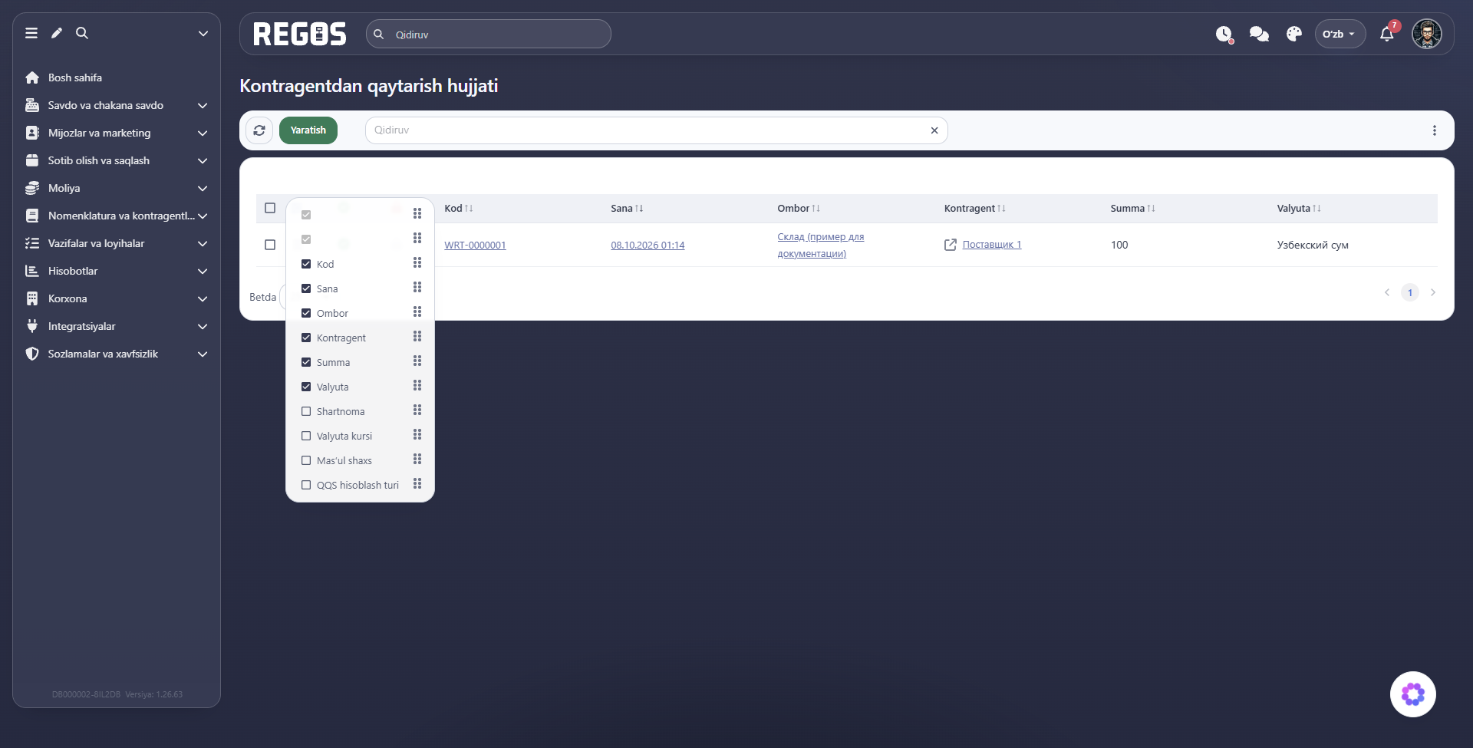Enable the QQS hisoblash turi checkbox
This screenshot has width=1473, height=748.
[306, 485]
